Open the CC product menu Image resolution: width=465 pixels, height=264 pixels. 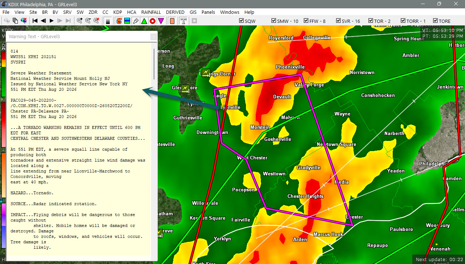point(105,12)
